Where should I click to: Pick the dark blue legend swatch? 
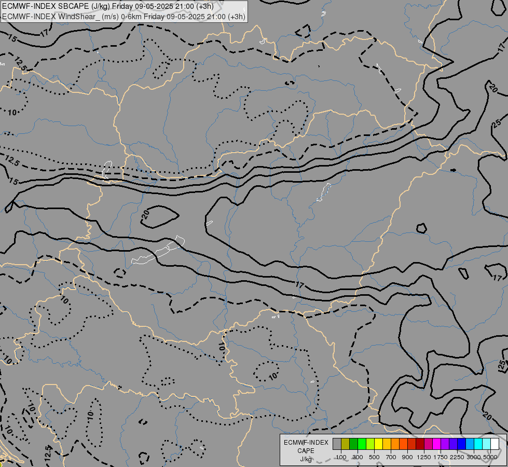point(462,444)
